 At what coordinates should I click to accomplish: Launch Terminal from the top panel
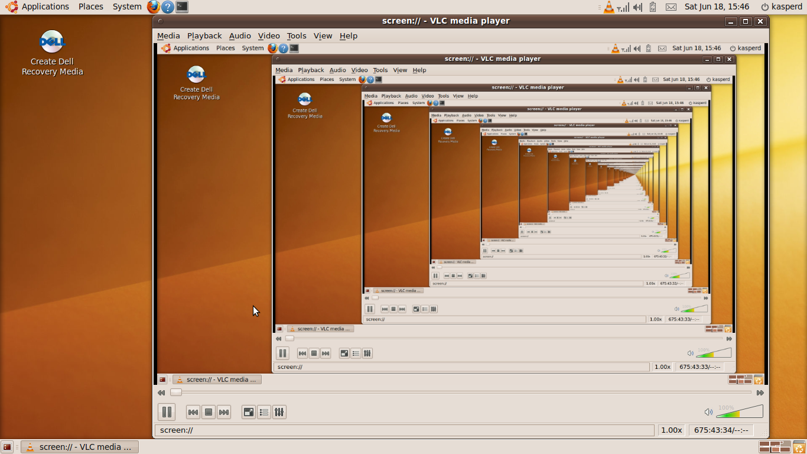click(x=182, y=7)
